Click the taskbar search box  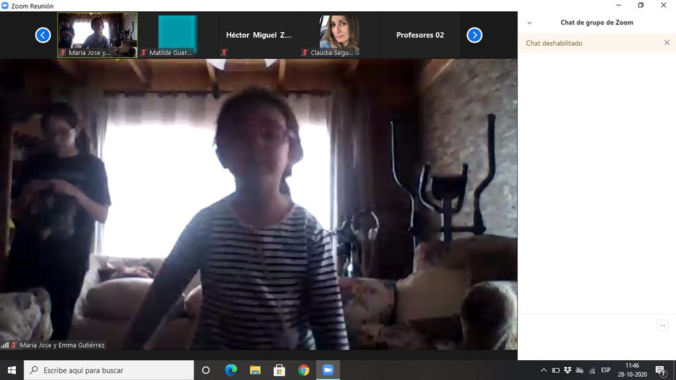point(109,370)
